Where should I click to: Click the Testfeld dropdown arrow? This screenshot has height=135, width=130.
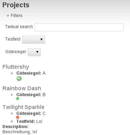tap(41, 40)
